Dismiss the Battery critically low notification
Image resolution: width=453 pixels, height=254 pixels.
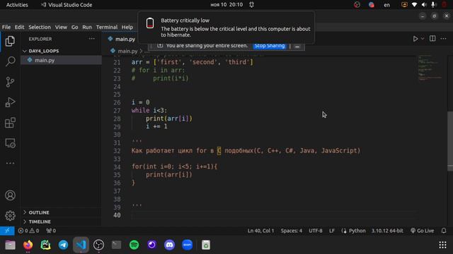click(226, 28)
